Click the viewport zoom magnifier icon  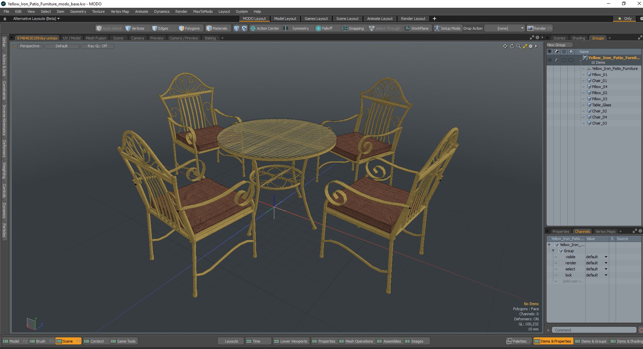point(519,46)
